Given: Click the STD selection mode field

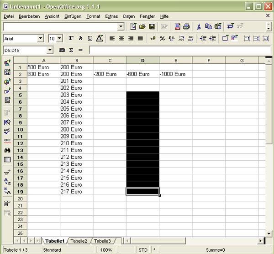Looking at the screenshot, I should pos(143,250).
